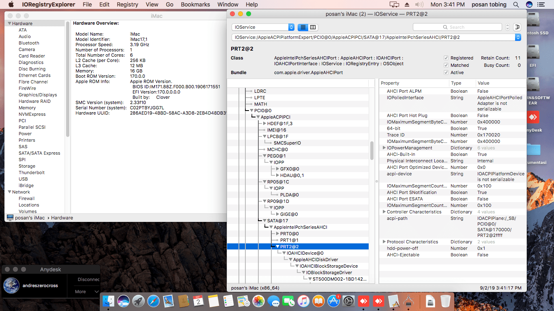Click the stepper beside the search field
The width and height of the screenshot is (554, 311).
coord(507,27)
